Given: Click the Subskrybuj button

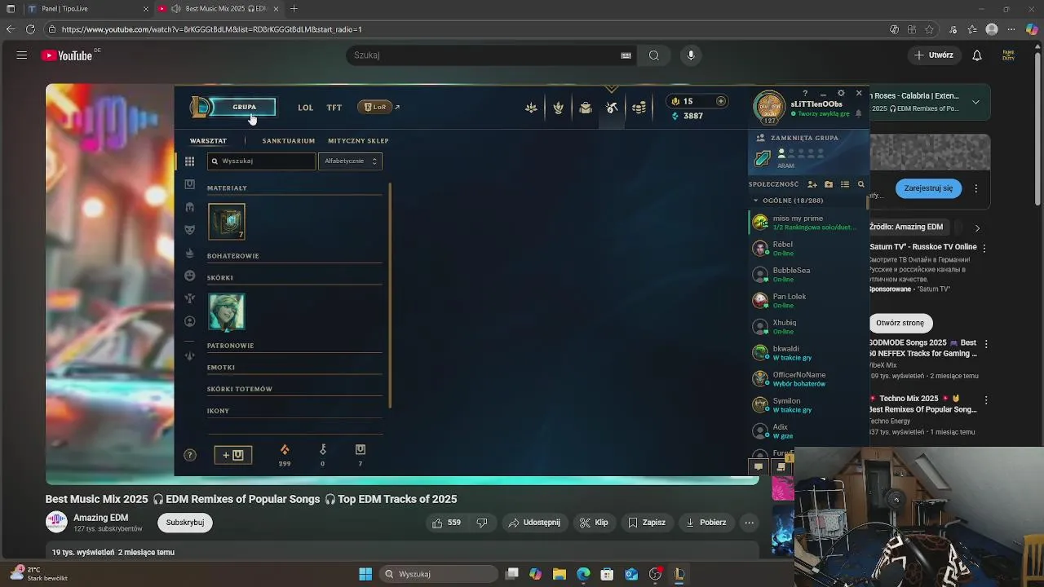Looking at the screenshot, I should coord(185,523).
